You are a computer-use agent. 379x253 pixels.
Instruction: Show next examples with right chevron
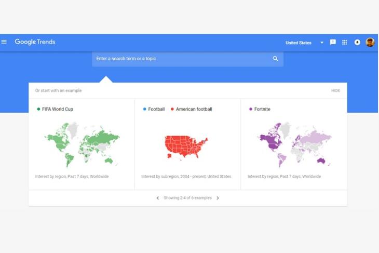point(218,198)
